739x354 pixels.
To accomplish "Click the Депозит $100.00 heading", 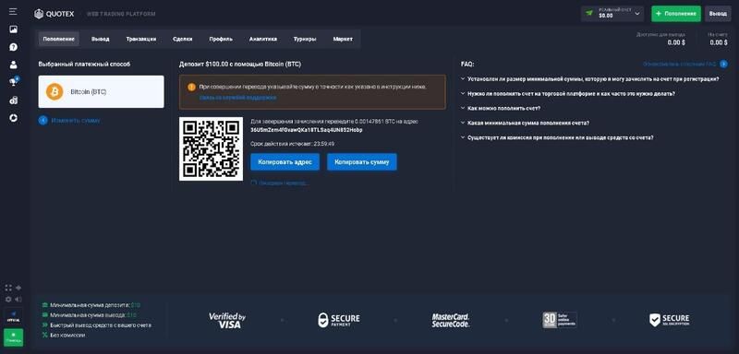I will (x=240, y=64).
